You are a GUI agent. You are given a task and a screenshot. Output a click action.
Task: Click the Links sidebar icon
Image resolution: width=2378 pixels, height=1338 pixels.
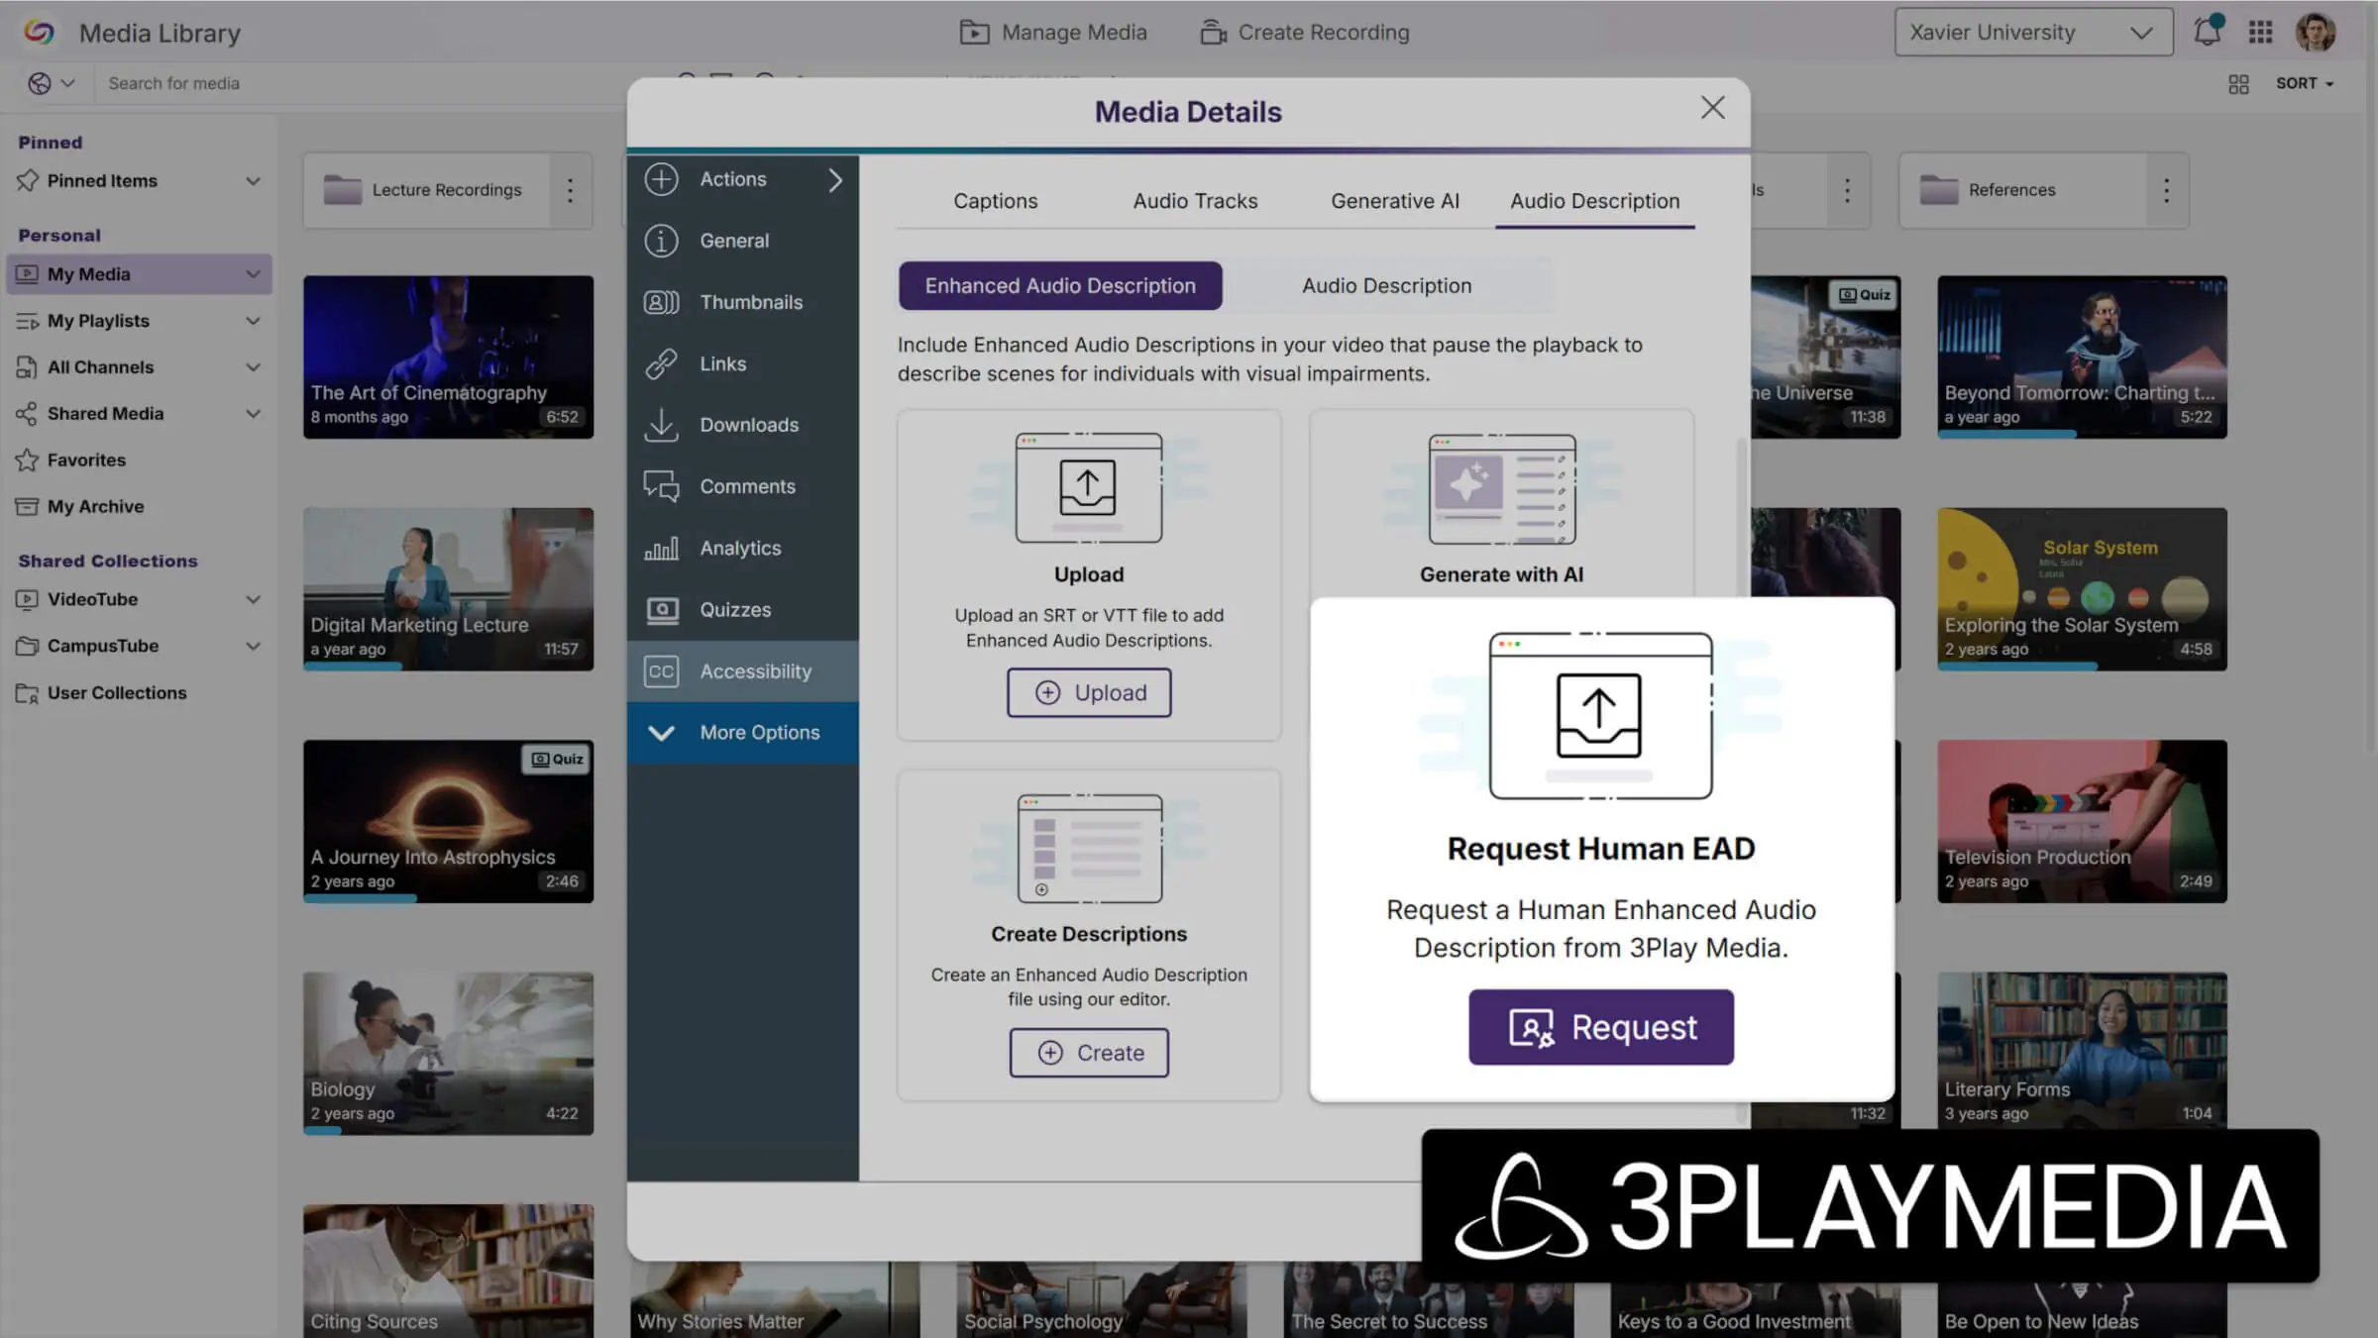coord(661,363)
